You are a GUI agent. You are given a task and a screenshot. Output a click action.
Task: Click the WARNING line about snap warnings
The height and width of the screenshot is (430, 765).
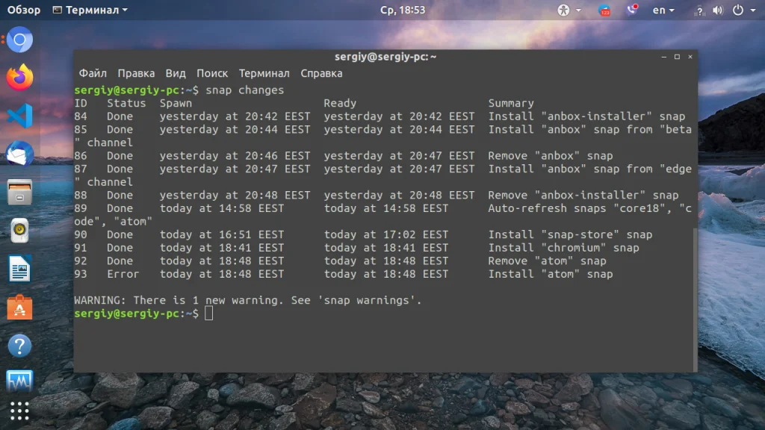pos(248,300)
